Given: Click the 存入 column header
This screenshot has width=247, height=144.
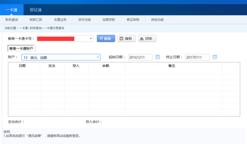Looking at the screenshot, I should (76, 66).
